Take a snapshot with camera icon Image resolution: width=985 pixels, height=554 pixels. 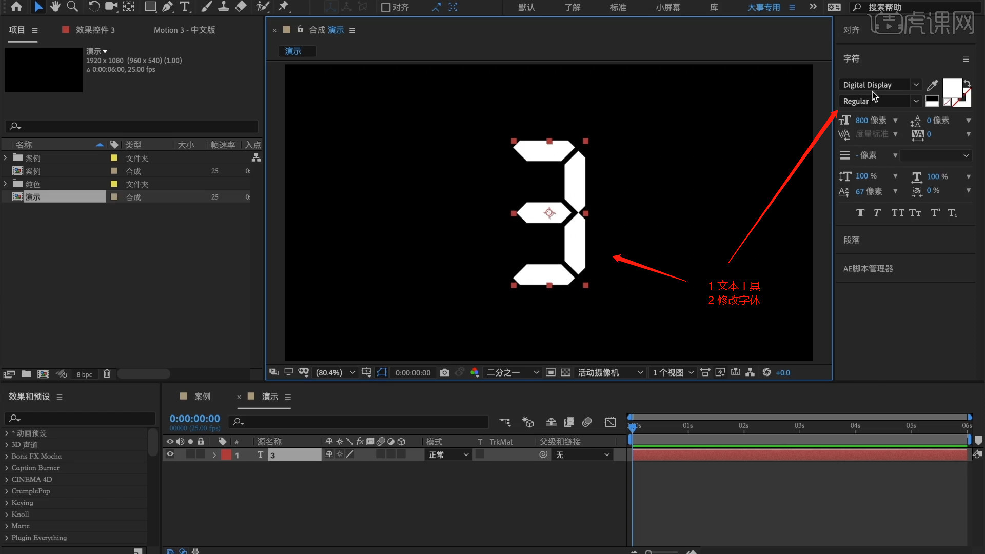[x=444, y=372]
